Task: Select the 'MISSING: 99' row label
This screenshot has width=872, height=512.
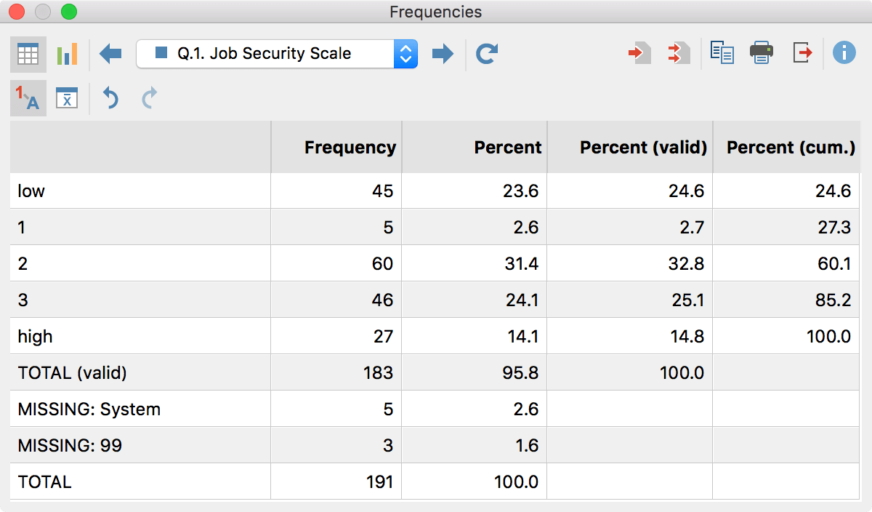Action: [x=70, y=446]
